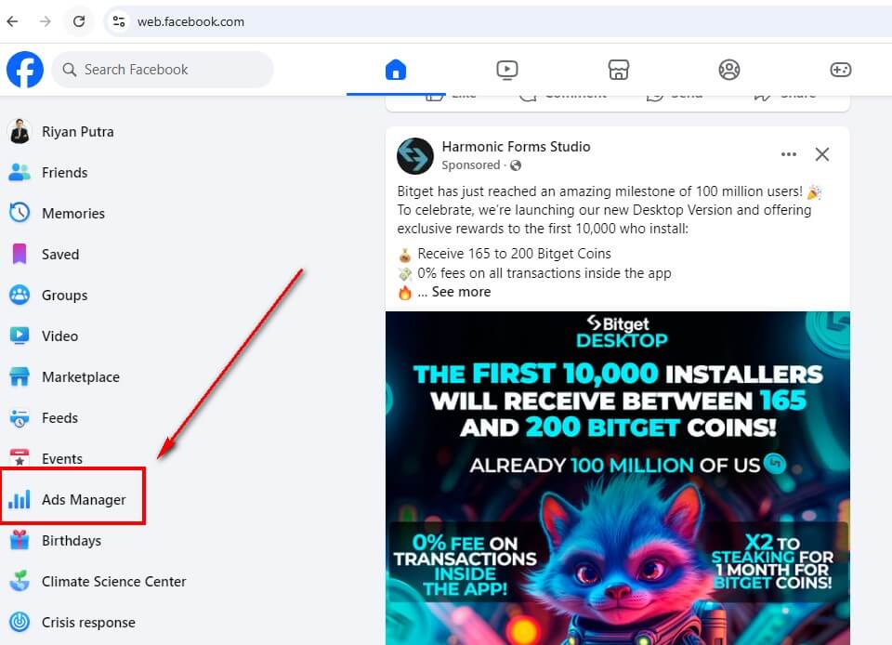This screenshot has height=645, width=892.
Task: Open Memories clock icon in sidebar
Action: (20, 213)
